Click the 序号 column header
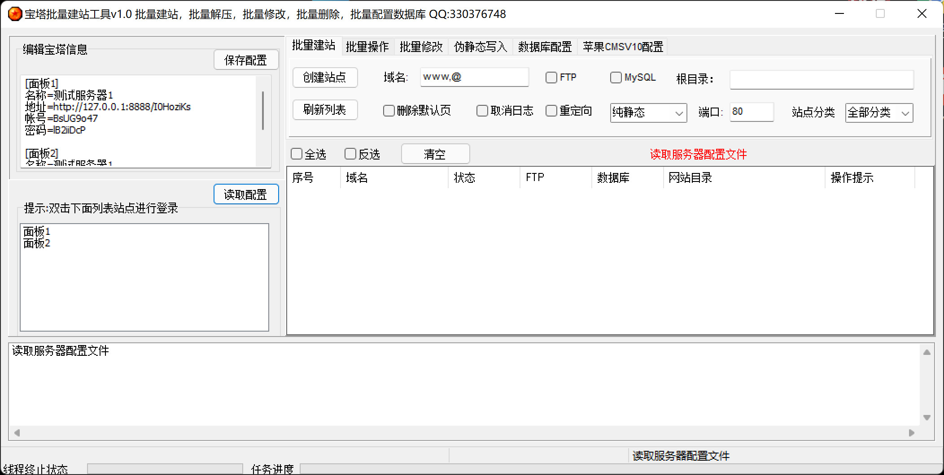This screenshot has width=944, height=475. [314, 177]
